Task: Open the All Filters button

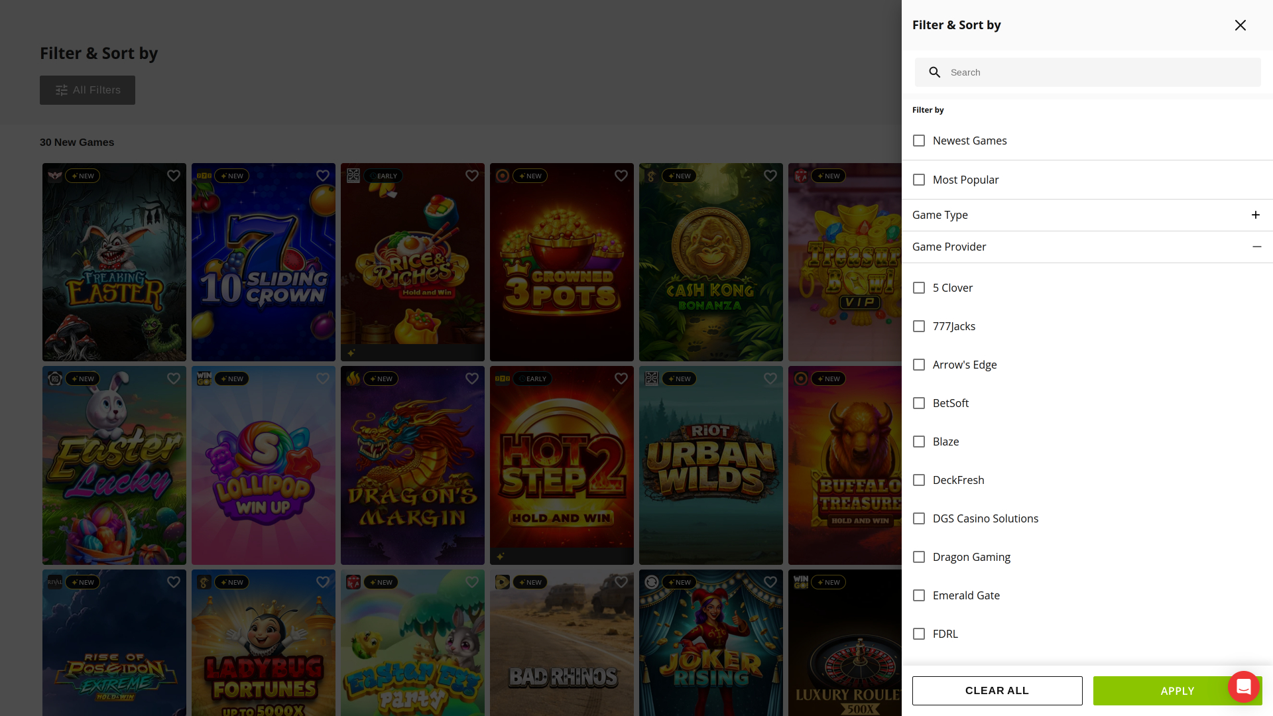Action: tap(88, 90)
